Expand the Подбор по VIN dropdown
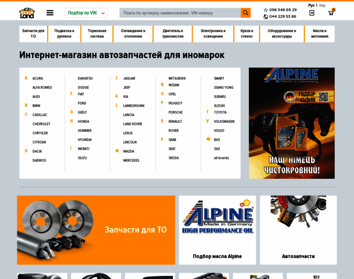The width and height of the screenshot is (354, 279). (86, 13)
